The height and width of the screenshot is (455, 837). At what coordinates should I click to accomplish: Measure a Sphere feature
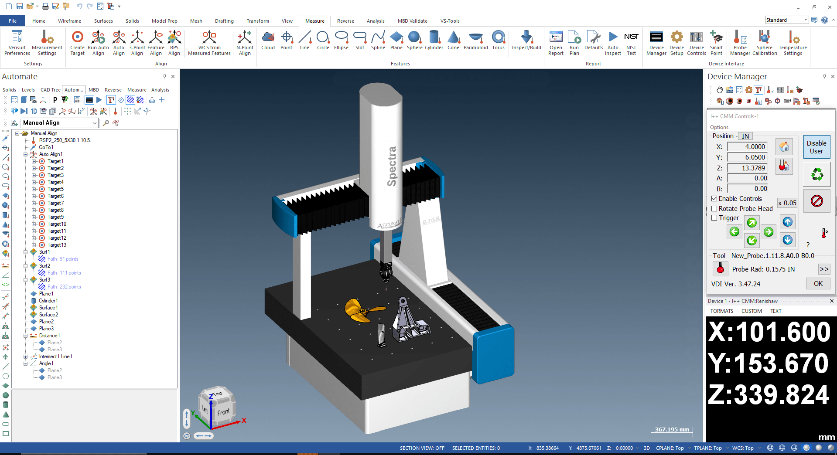[414, 40]
